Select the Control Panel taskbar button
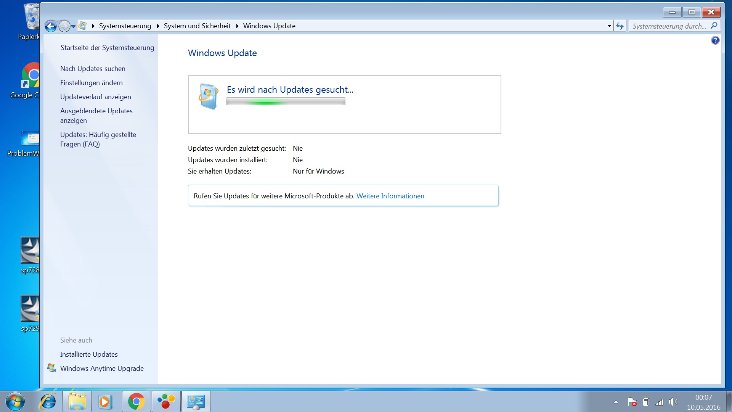The image size is (732, 412). pyautogui.click(x=196, y=401)
